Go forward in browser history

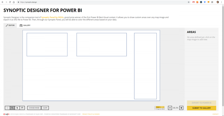click(x=6, y=2)
